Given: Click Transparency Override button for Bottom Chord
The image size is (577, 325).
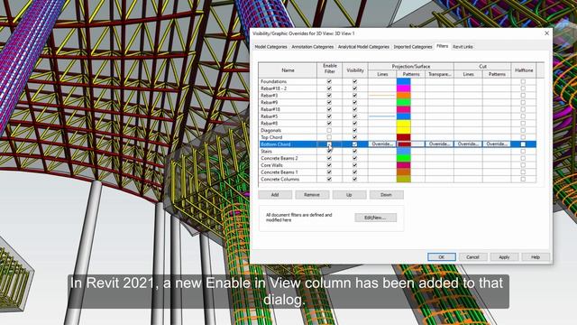Looking at the screenshot, I should 439,144.
